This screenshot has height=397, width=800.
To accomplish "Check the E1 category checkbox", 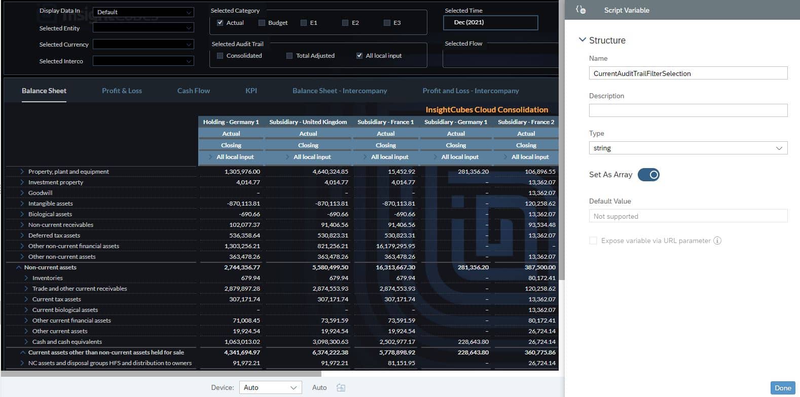I will click(304, 23).
